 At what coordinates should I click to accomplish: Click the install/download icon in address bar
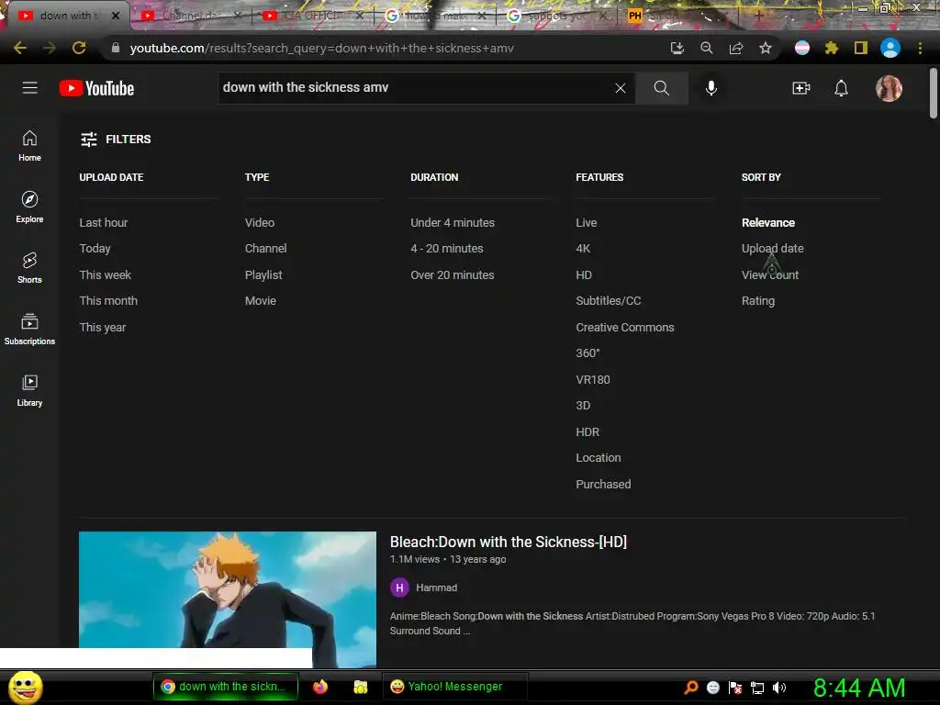coord(677,48)
